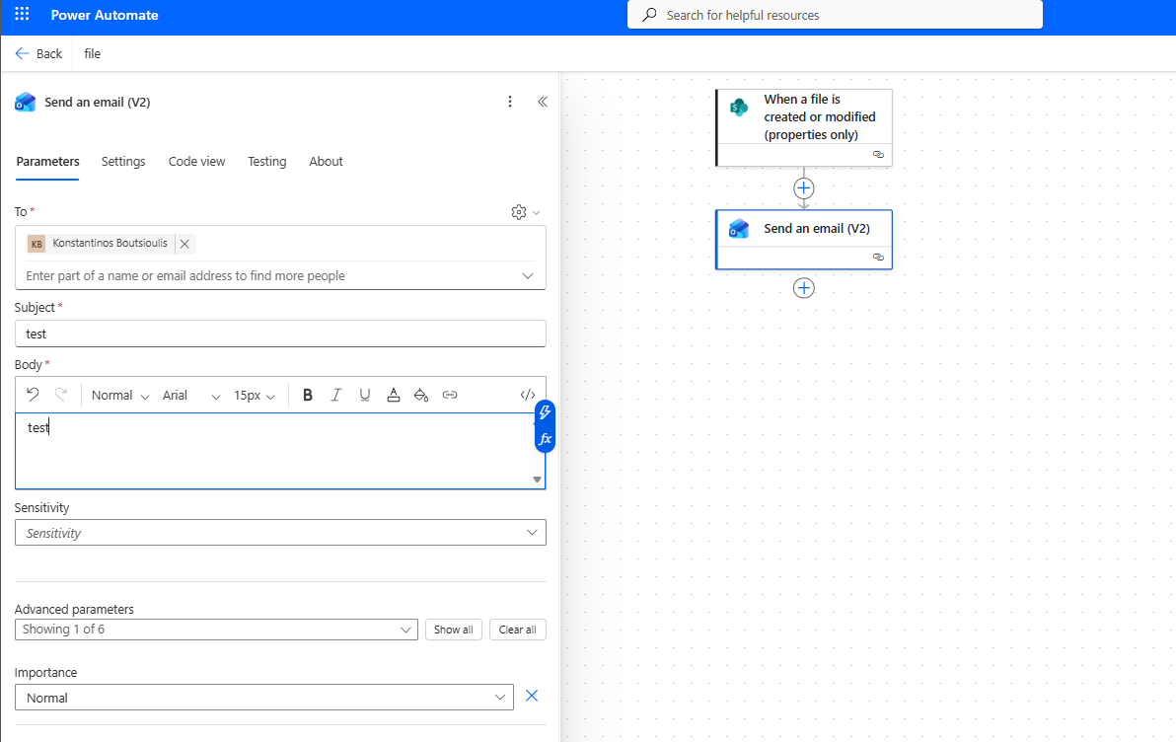Click the Show all button
Screen dimensions: 1176x742
pos(454,630)
